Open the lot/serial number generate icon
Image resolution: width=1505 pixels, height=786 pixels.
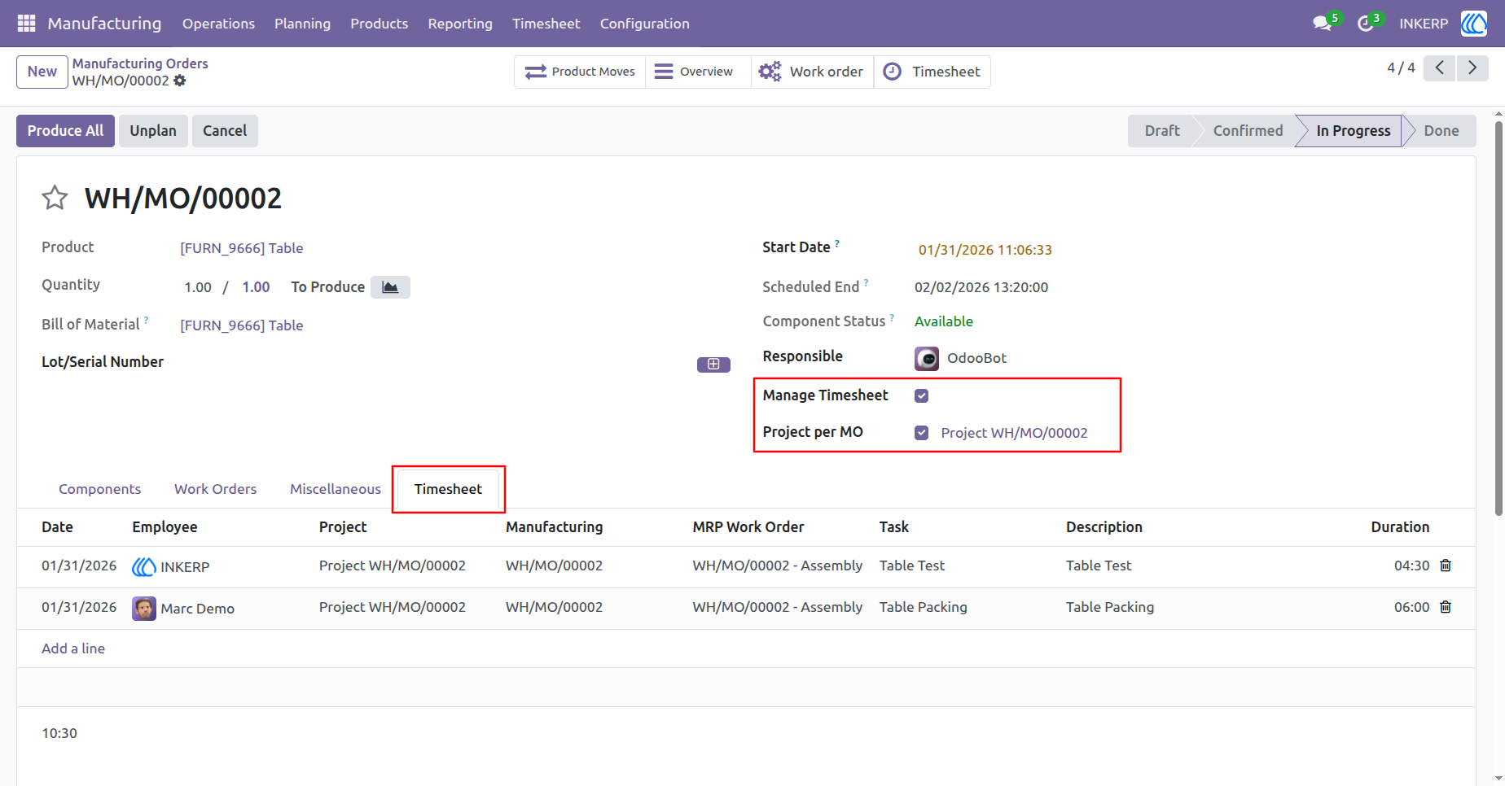tap(713, 365)
